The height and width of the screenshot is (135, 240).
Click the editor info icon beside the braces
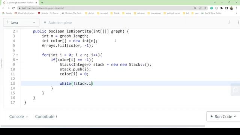click(229, 22)
